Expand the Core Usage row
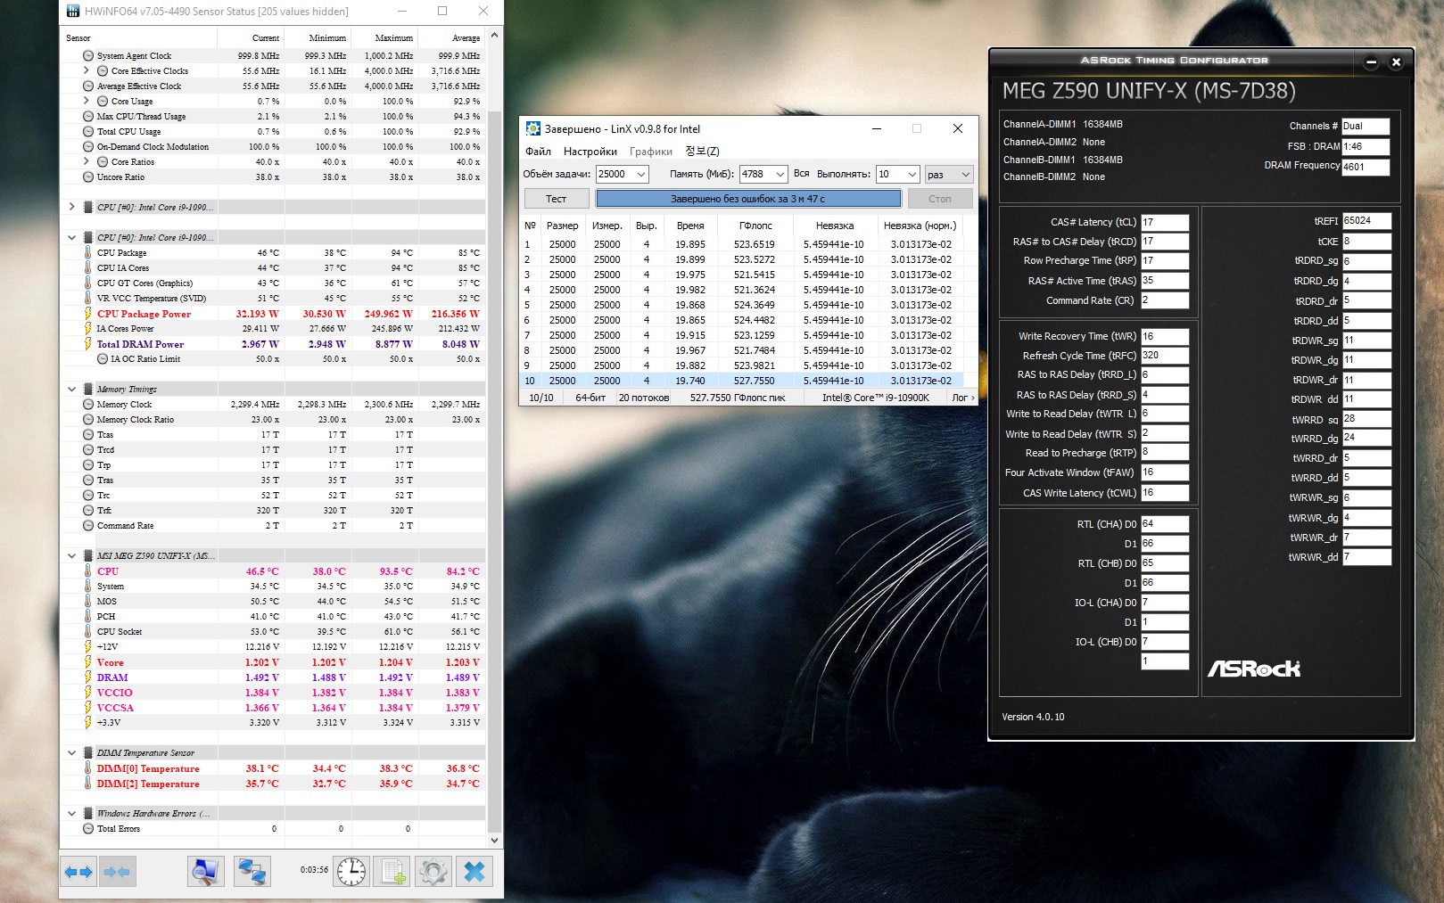 coord(87,101)
